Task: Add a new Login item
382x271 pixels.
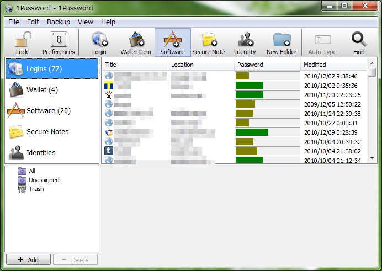Action: pyautogui.click(x=99, y=42)
